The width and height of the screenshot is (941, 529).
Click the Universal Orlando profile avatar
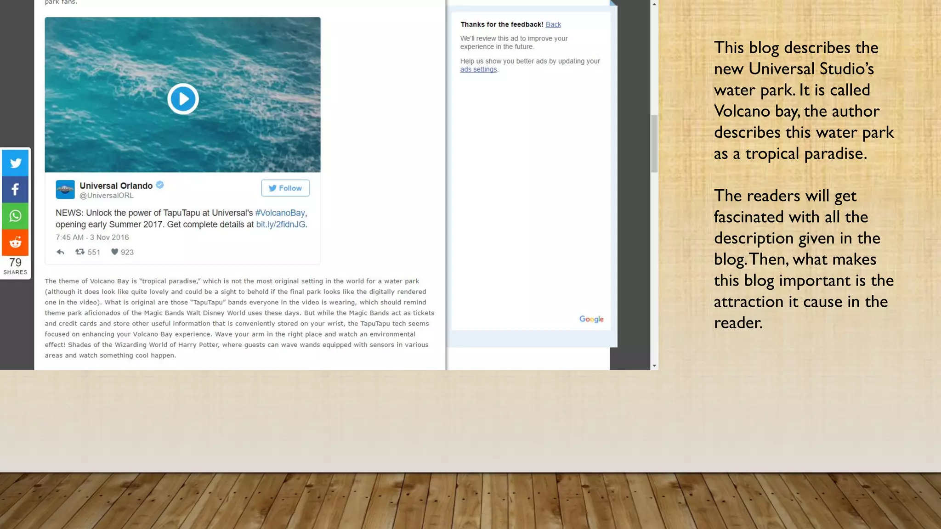pos(65,189)
